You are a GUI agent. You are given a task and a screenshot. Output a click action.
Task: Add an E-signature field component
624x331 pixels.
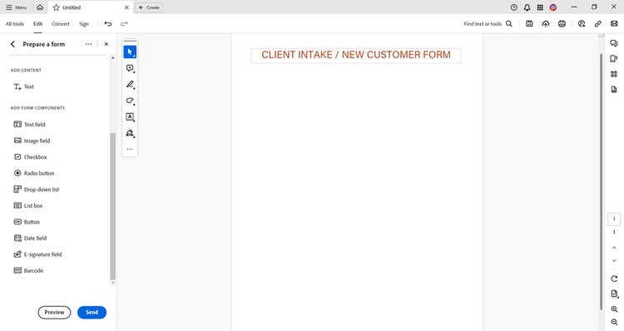point(37,254)
